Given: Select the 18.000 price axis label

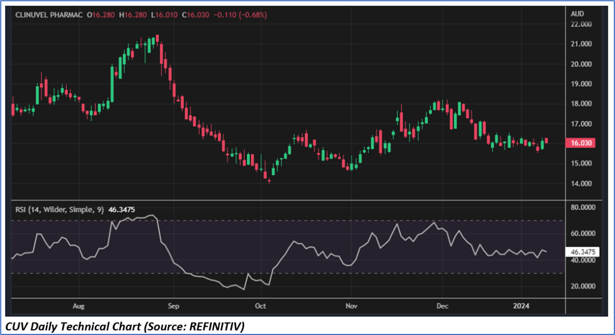Looking at the screenshot, I should tap(581, 103).
